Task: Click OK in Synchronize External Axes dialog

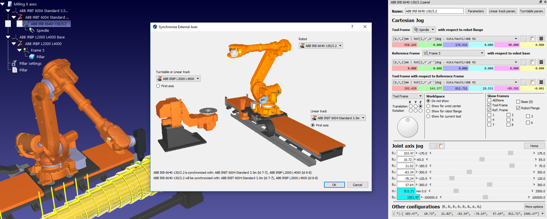Action: 334,185
